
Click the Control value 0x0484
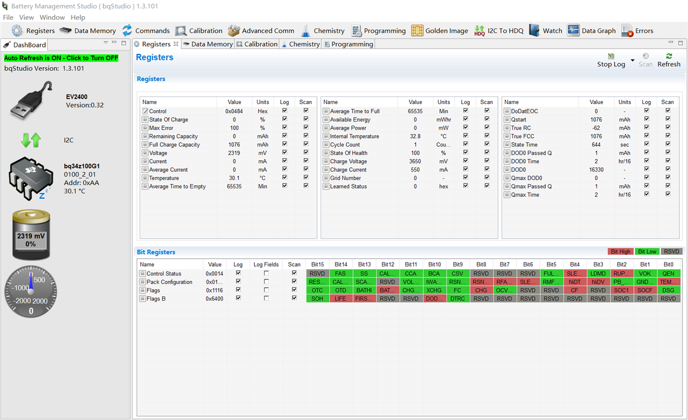(x=234, y=111)
